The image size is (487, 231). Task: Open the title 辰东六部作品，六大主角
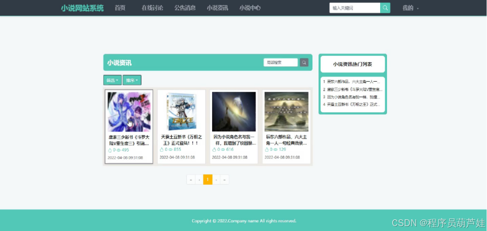click(x=286, y=140)
